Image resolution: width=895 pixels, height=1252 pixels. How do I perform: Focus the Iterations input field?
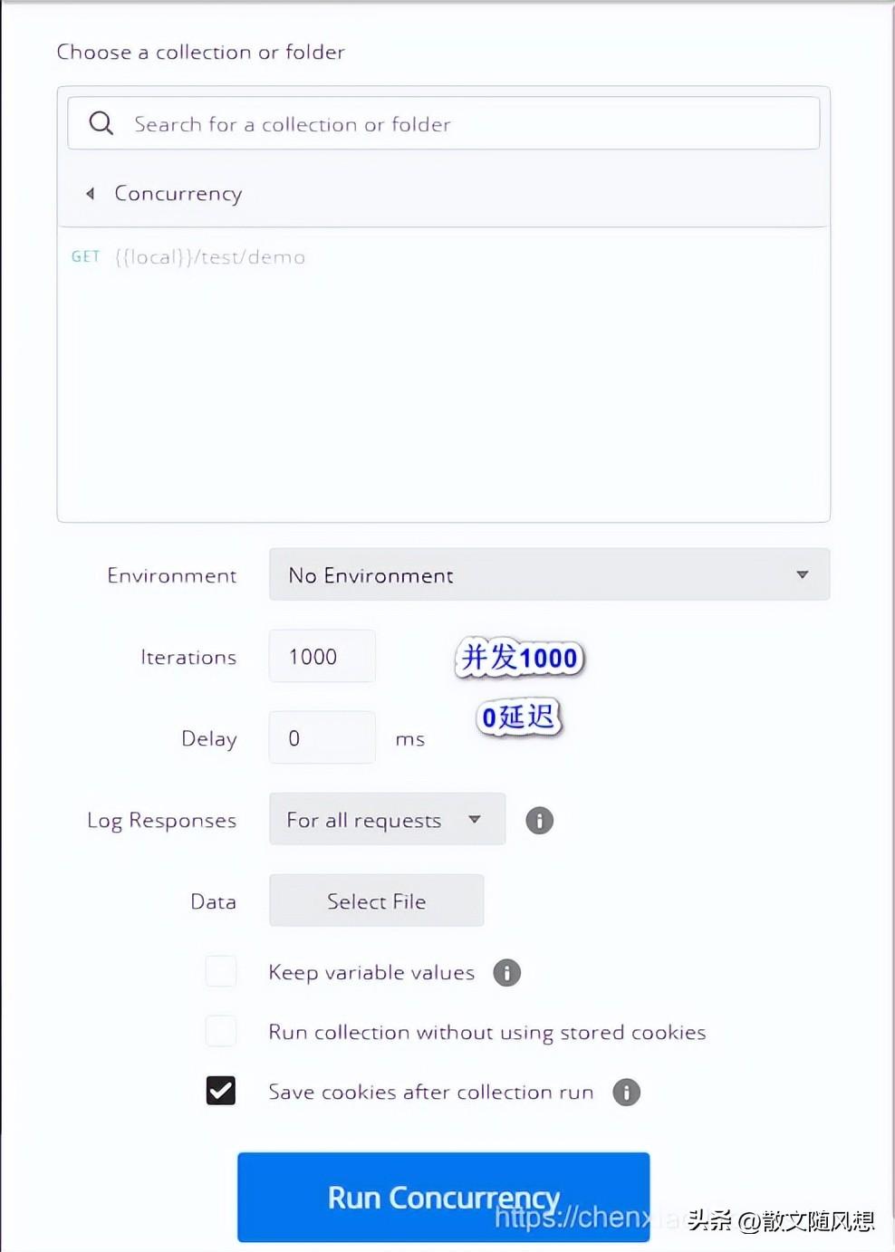tap(322, 656)
